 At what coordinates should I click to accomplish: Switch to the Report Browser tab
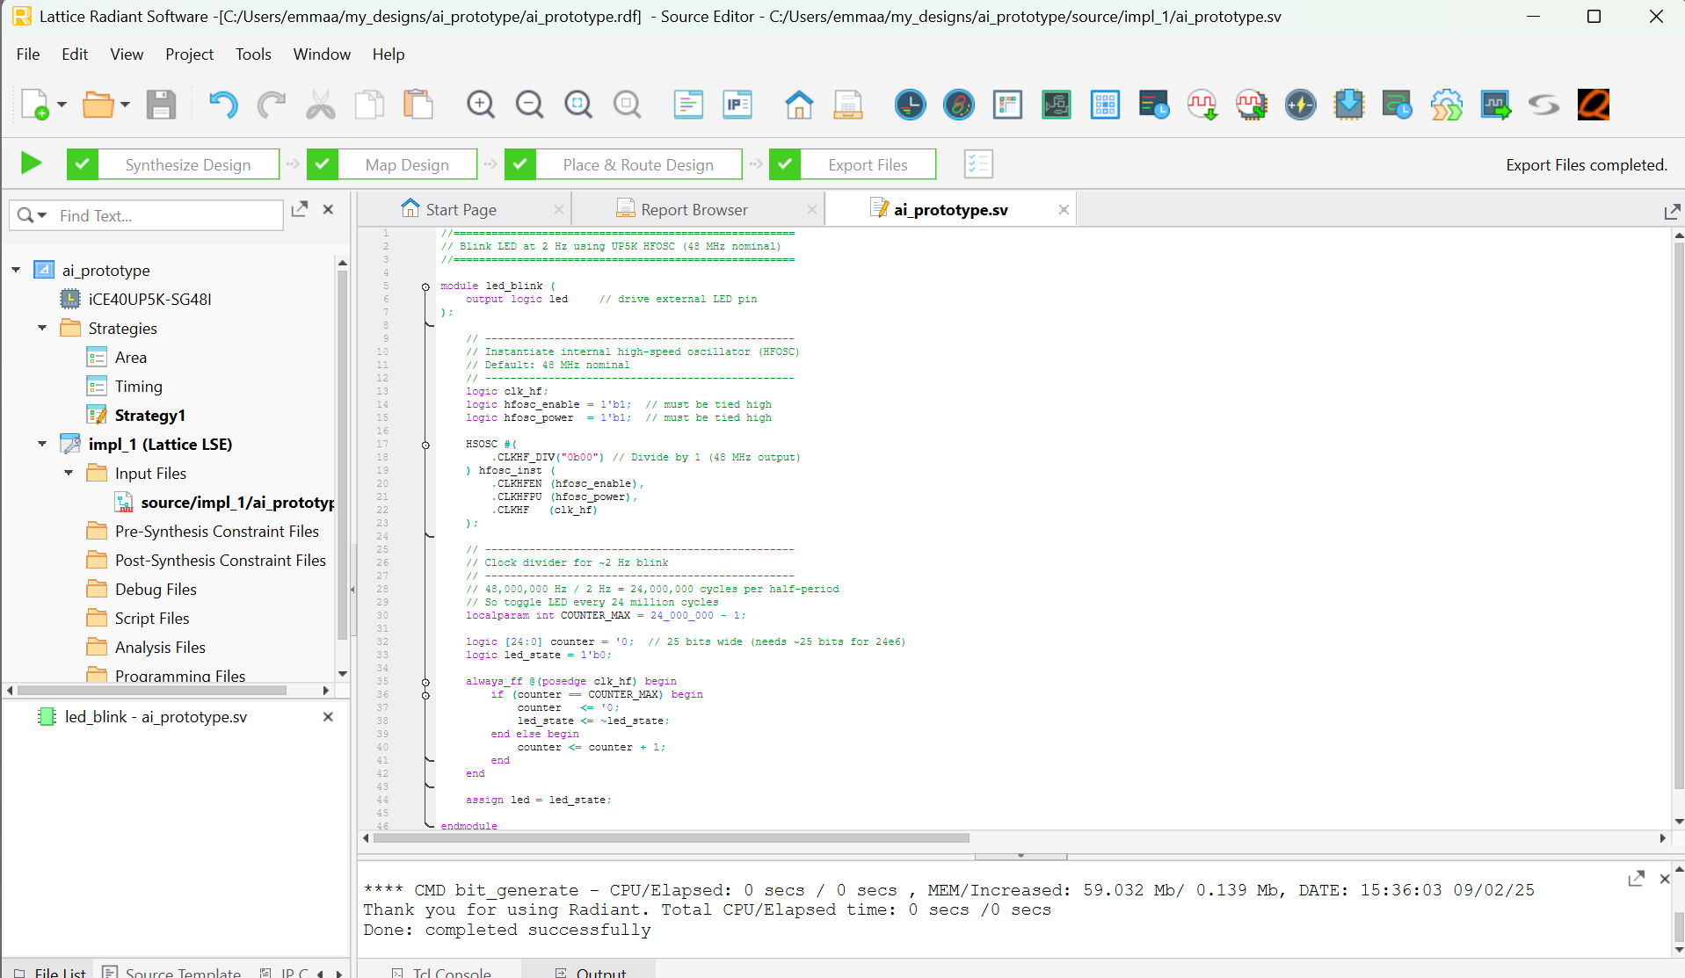click(694, 210)
